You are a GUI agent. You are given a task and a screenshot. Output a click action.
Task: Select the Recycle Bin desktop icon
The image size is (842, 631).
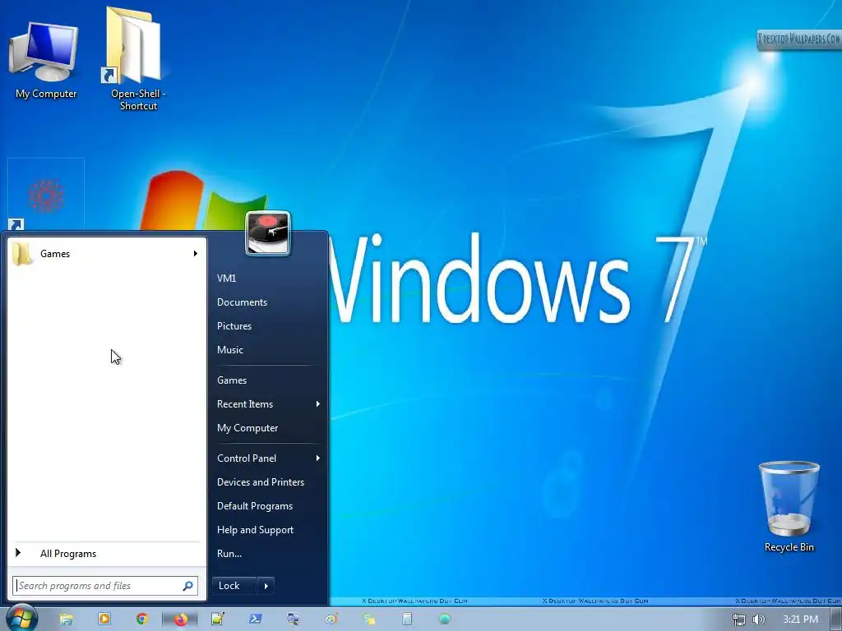click(789, 507)
